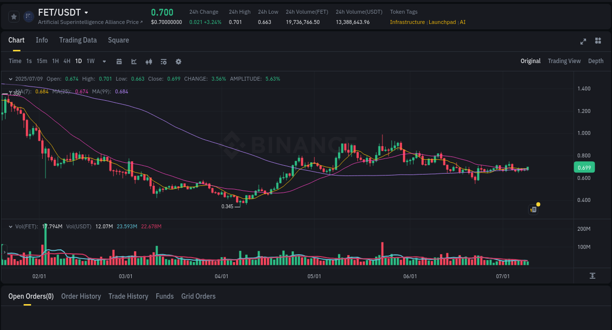
Task: Switch to the Trading Data tab
Action: click(78, 40)
